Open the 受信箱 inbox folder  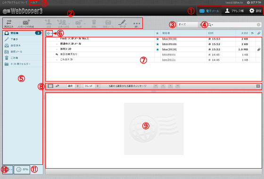23,33
